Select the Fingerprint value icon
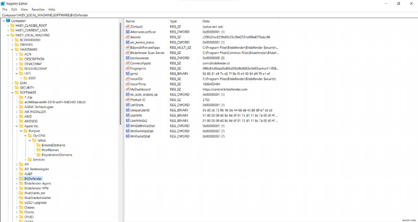 [x=127, y=68]
